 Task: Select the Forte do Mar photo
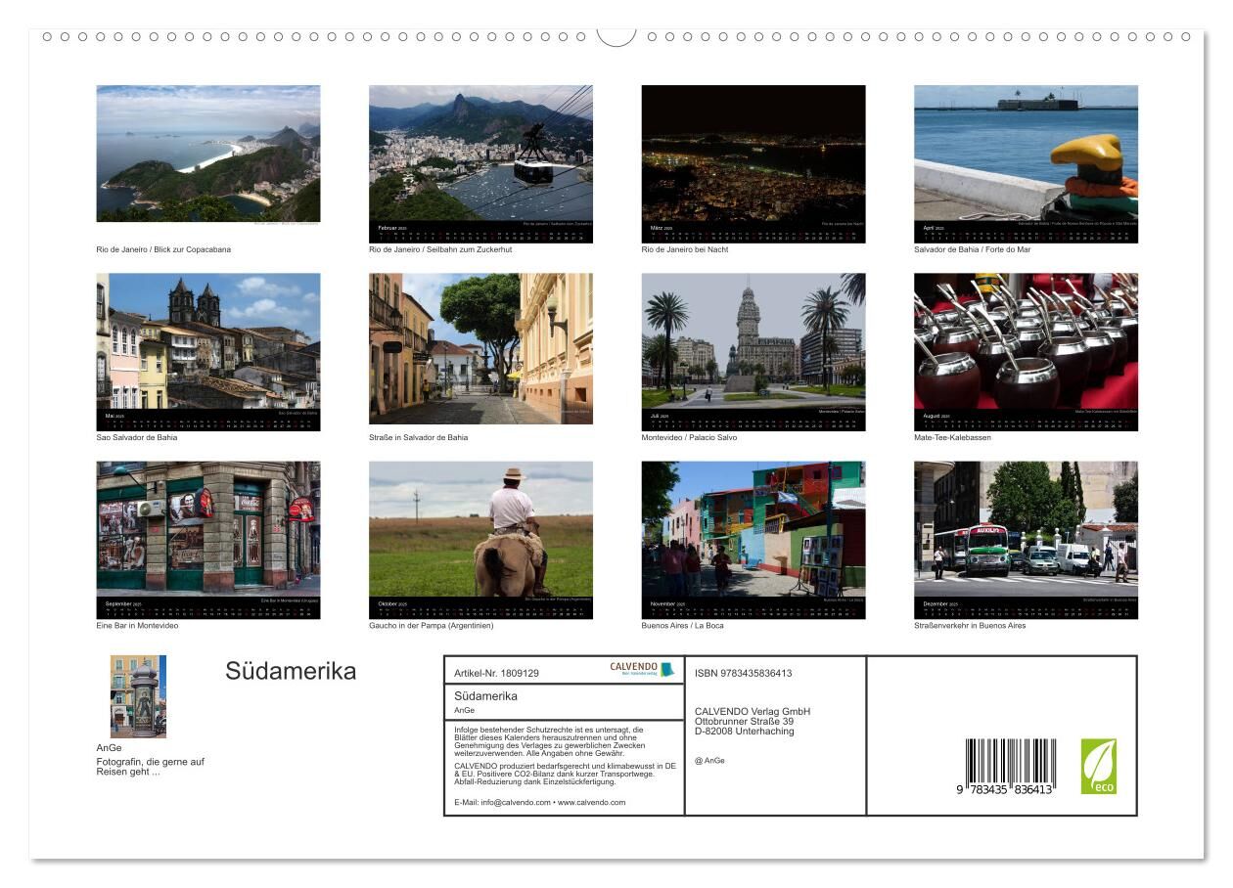pyautogui.click(x=1026, y=154)
